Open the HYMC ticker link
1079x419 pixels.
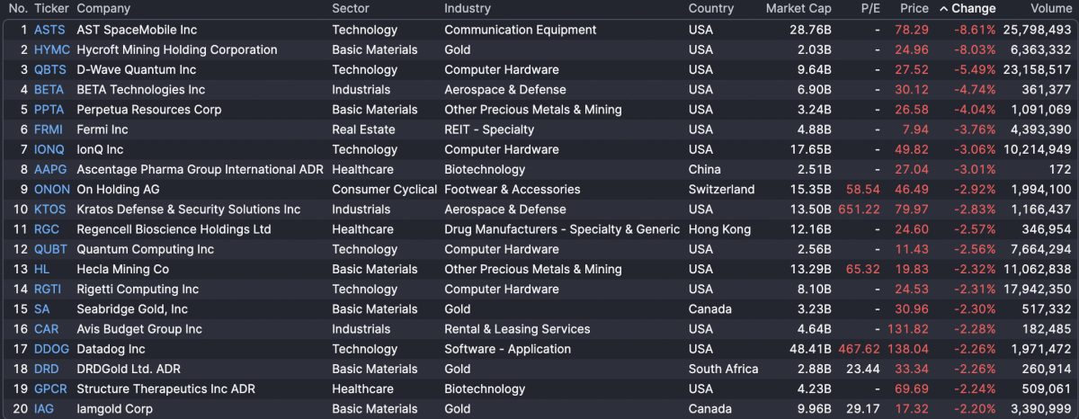click(x=51, y=49)
